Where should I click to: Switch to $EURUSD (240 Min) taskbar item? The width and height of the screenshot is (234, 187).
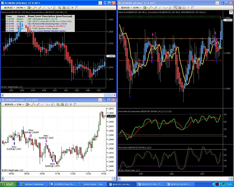tap(122, 184)
